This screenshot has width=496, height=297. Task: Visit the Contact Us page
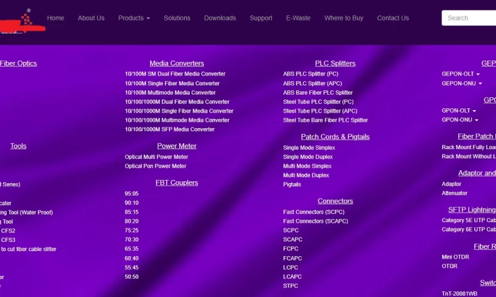[x=392, y=18]
